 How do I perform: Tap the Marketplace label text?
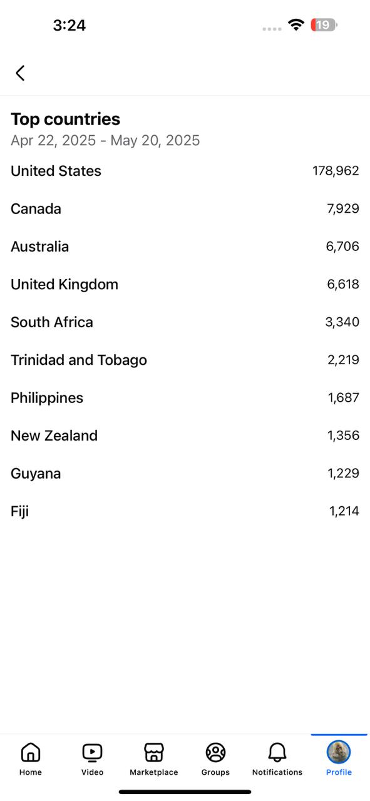[x=153, y=772]
